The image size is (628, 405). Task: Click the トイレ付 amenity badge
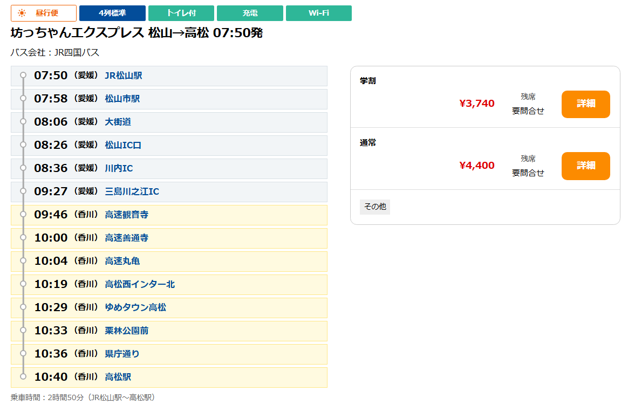(181, 13)
